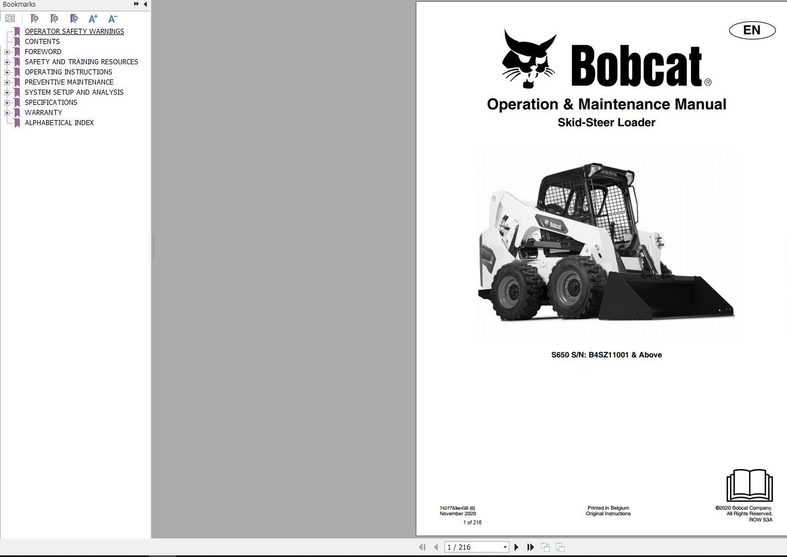Viewport: 787px width, 557px height.
Task: Expand the WARRANTY bookmark
Action: (x=7, y=113)
